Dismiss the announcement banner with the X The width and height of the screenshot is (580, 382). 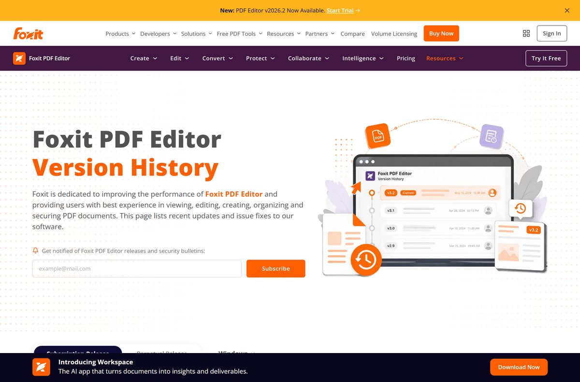pyautogui.click(x=567, y=10)
